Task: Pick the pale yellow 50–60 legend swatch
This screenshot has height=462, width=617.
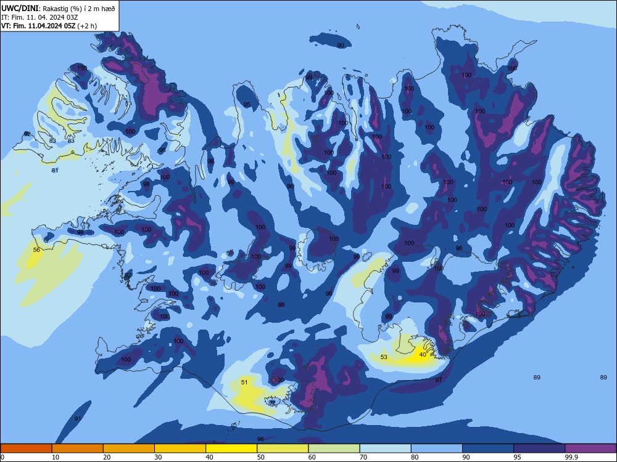Action: click(x=283, y=448)
